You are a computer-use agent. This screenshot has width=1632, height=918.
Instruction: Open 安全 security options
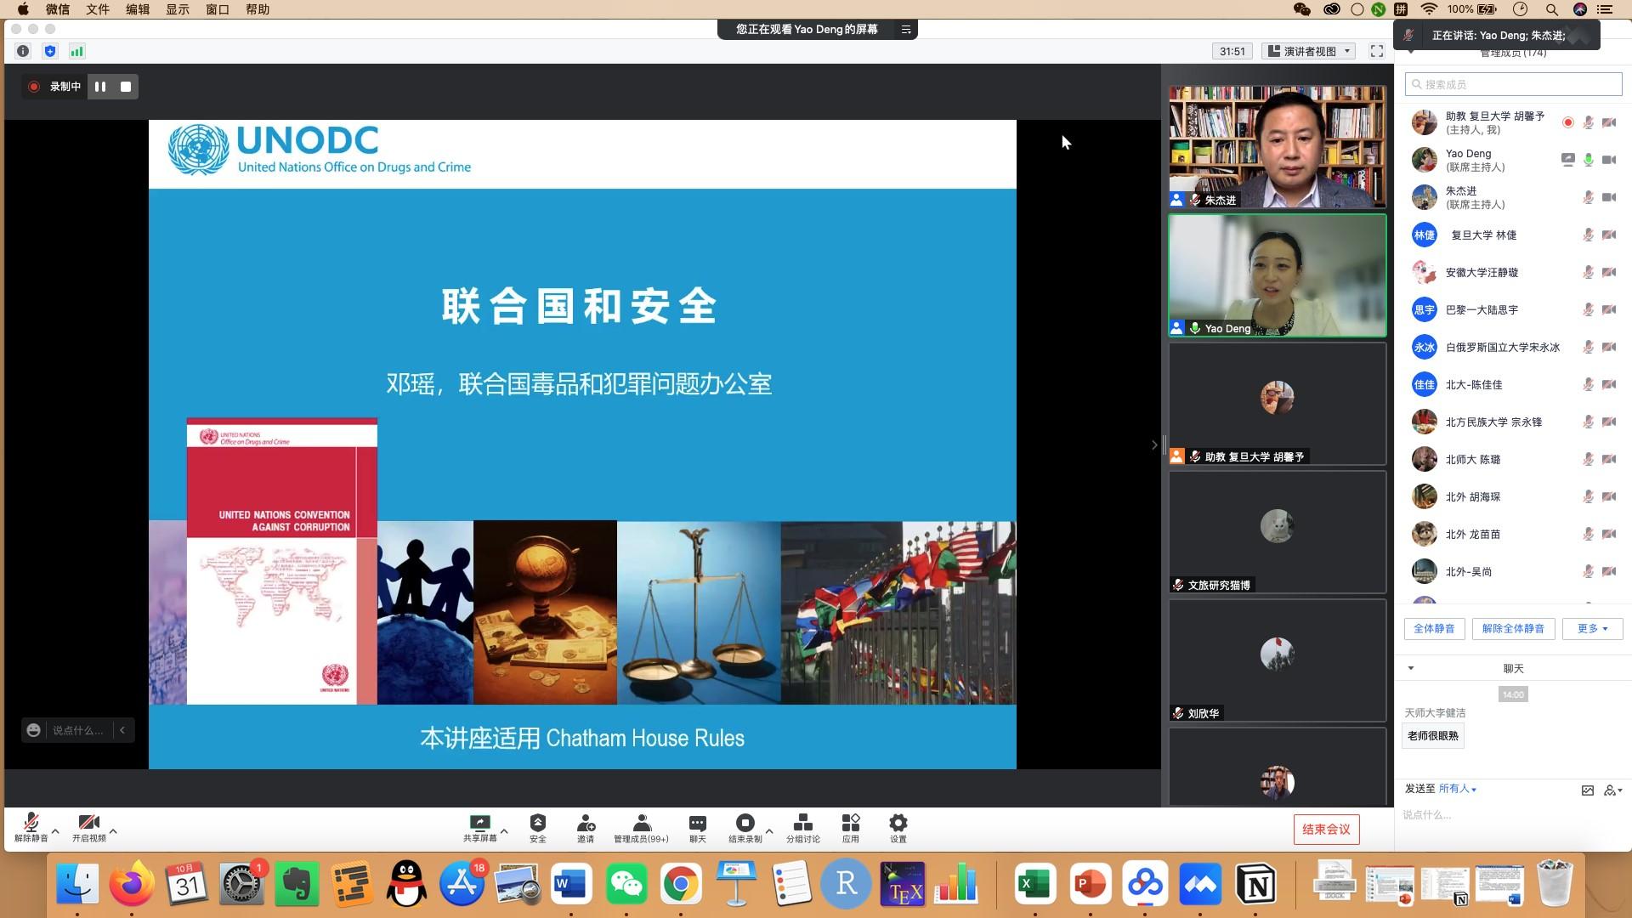[537, 828]
